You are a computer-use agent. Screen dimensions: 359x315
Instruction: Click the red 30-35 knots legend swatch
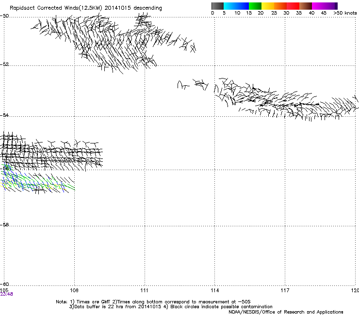[x=293, y=6]
